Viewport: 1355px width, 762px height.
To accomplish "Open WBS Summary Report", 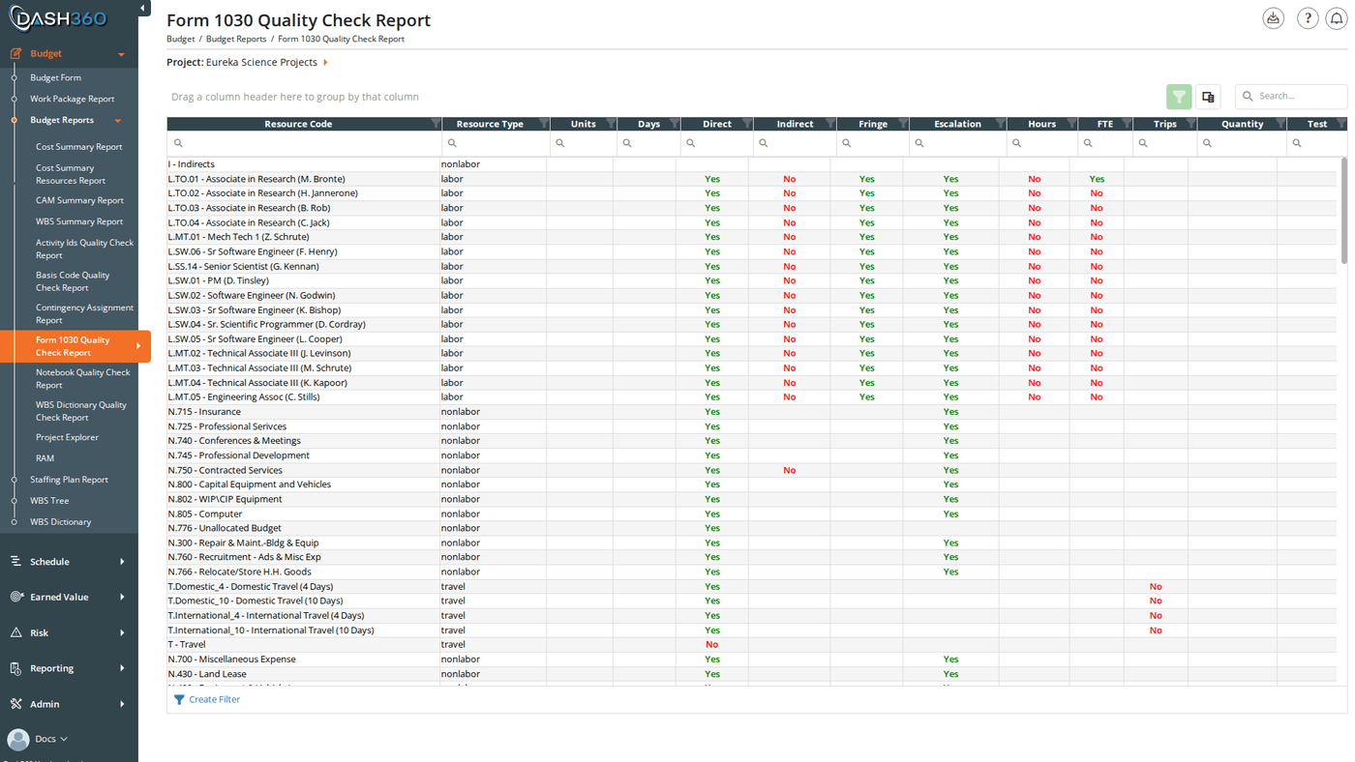I will click(x=79, y=221).
